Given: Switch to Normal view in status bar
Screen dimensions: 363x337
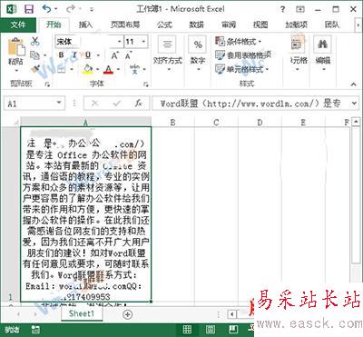Looking at the screenshot, I should coord(187,330).
